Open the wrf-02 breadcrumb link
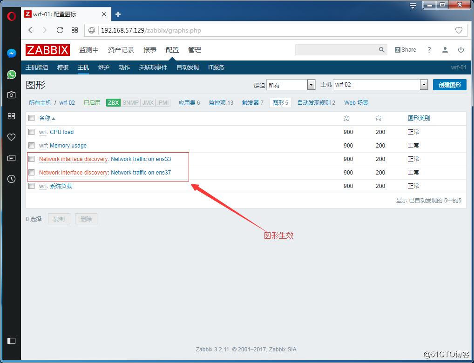The height and width of the screenshot is (363, 474). (67, 103)
